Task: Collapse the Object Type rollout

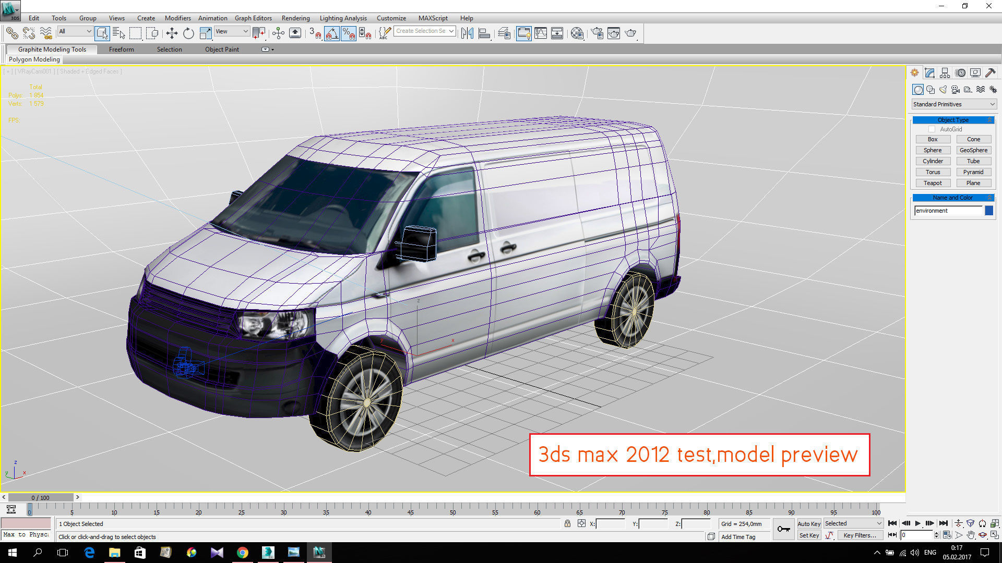Action: click(x=953, y=120)
